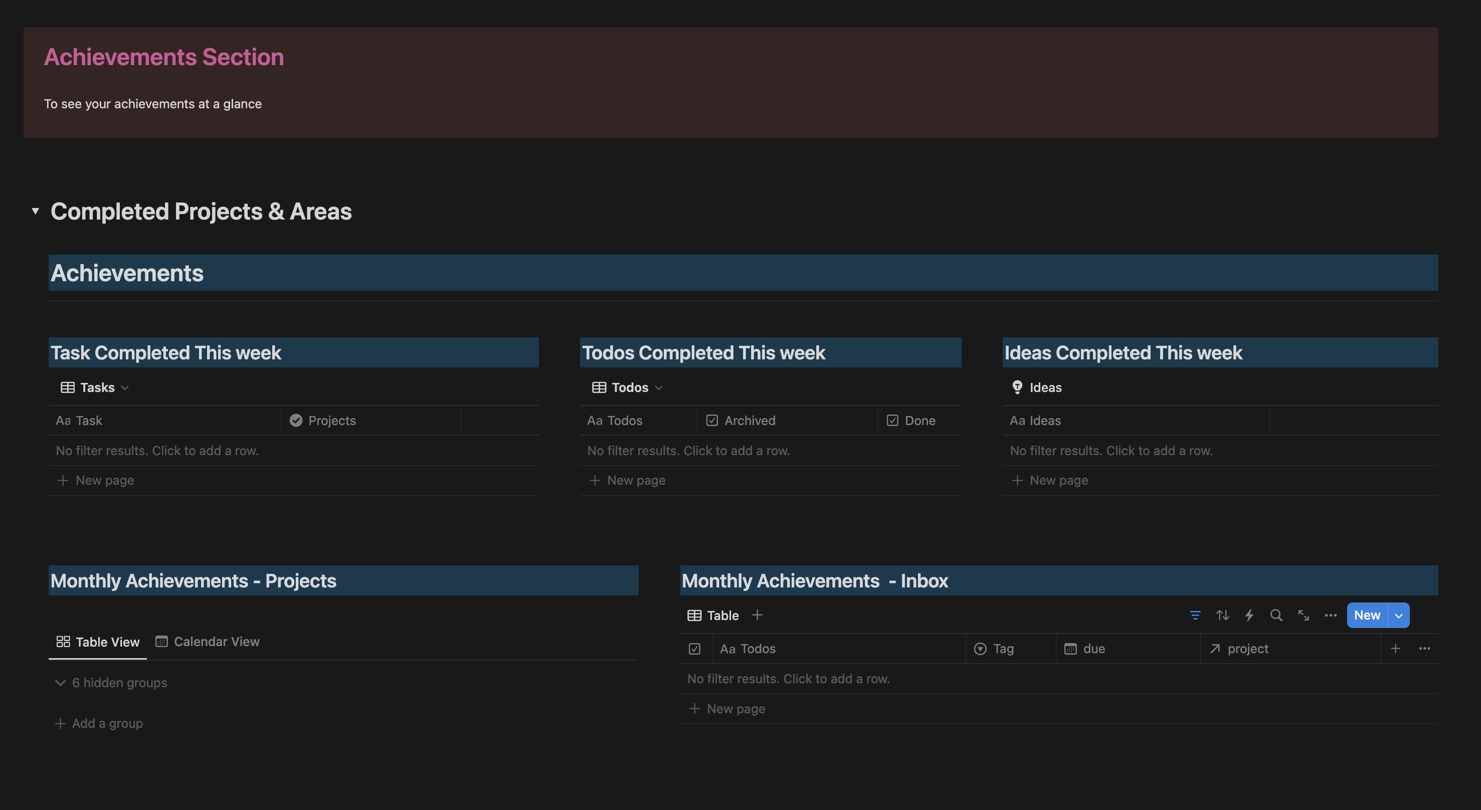Select the Table tab in Inbox
1481x810 pixels.
pyautogui.click(x=713, y=615)
